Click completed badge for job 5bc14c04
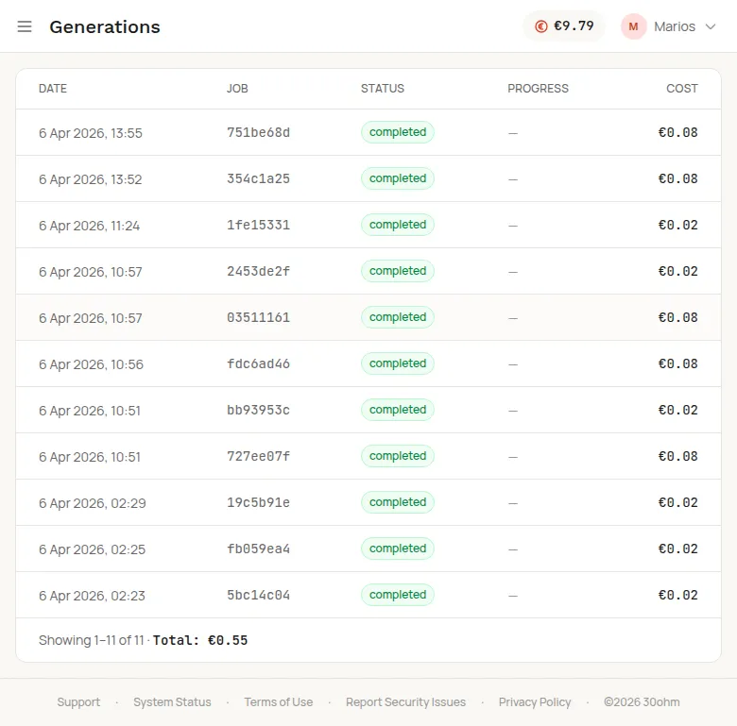 click(x=398, y=595)
